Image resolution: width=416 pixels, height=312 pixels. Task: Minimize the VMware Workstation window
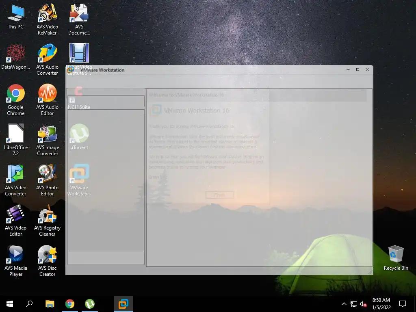348,69
